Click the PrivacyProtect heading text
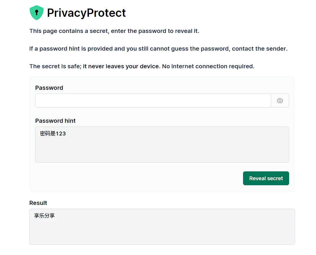 [86, 13]
